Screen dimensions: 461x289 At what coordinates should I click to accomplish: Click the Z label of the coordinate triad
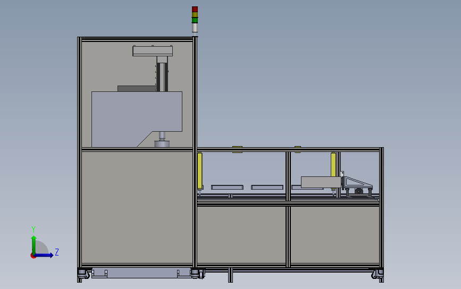point(57,252)
